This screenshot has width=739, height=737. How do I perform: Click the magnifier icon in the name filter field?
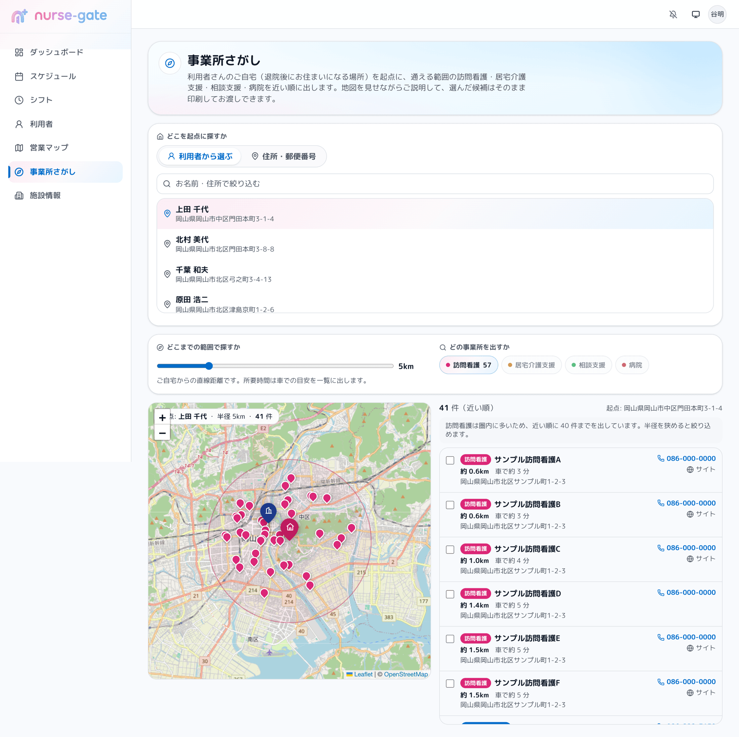167,184
